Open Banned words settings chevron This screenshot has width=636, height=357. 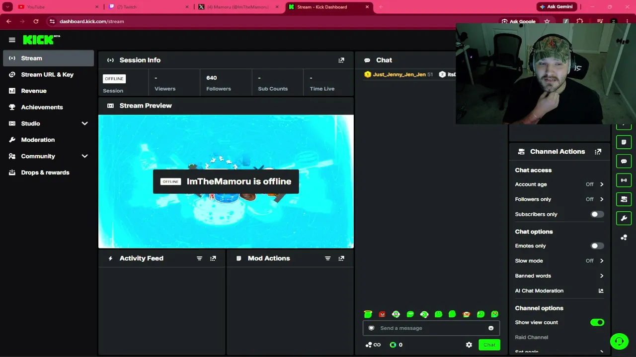point(601,276)
